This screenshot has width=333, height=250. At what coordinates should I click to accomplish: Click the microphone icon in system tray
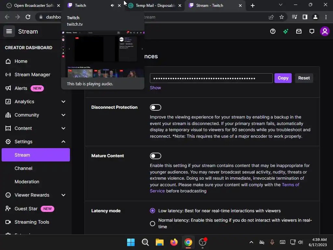coord(272,242)
